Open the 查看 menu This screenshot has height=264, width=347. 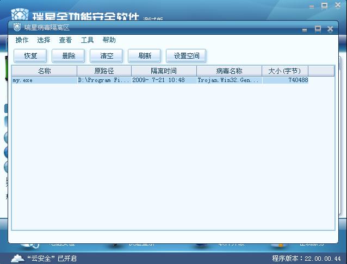pos(65,40)
